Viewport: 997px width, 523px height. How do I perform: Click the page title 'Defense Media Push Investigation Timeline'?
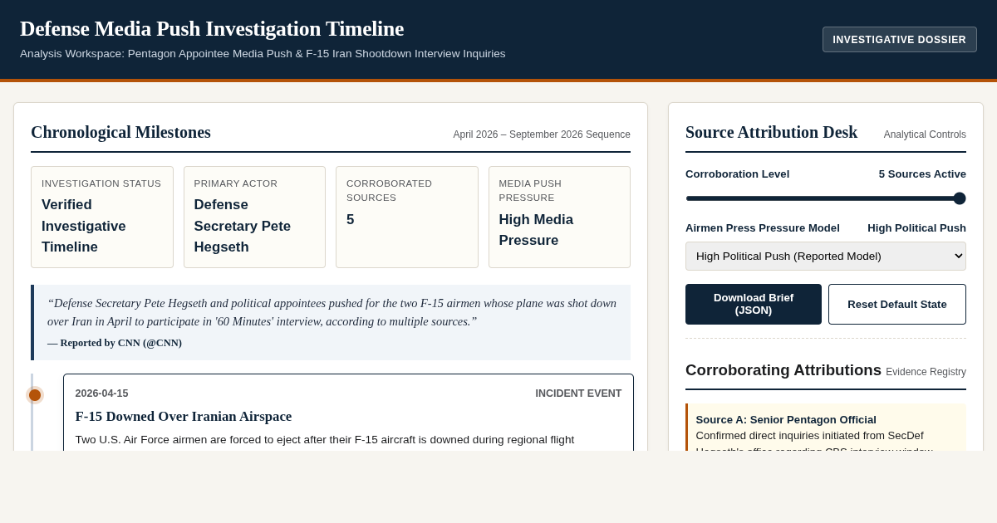[x=212, y=29]
